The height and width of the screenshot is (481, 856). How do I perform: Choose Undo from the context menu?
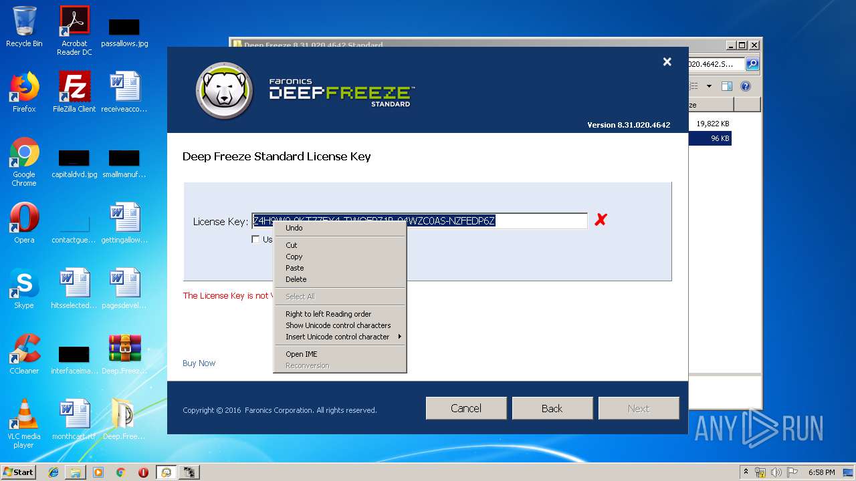pos(340,228)
